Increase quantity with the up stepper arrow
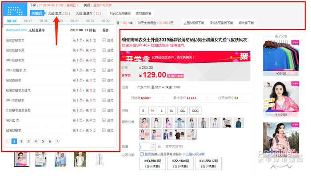The image size is (311, 176). click(x=153, y=144)
